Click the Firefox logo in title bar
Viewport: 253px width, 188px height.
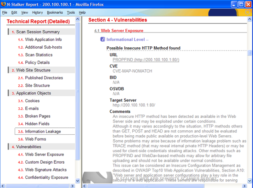(3, 4)
